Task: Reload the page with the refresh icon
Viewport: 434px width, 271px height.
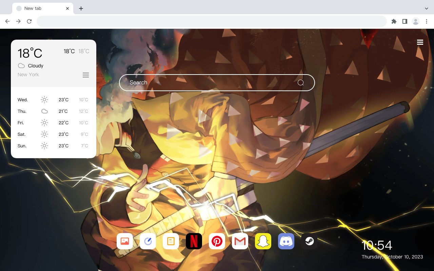Action: click(x=29, y=21)
